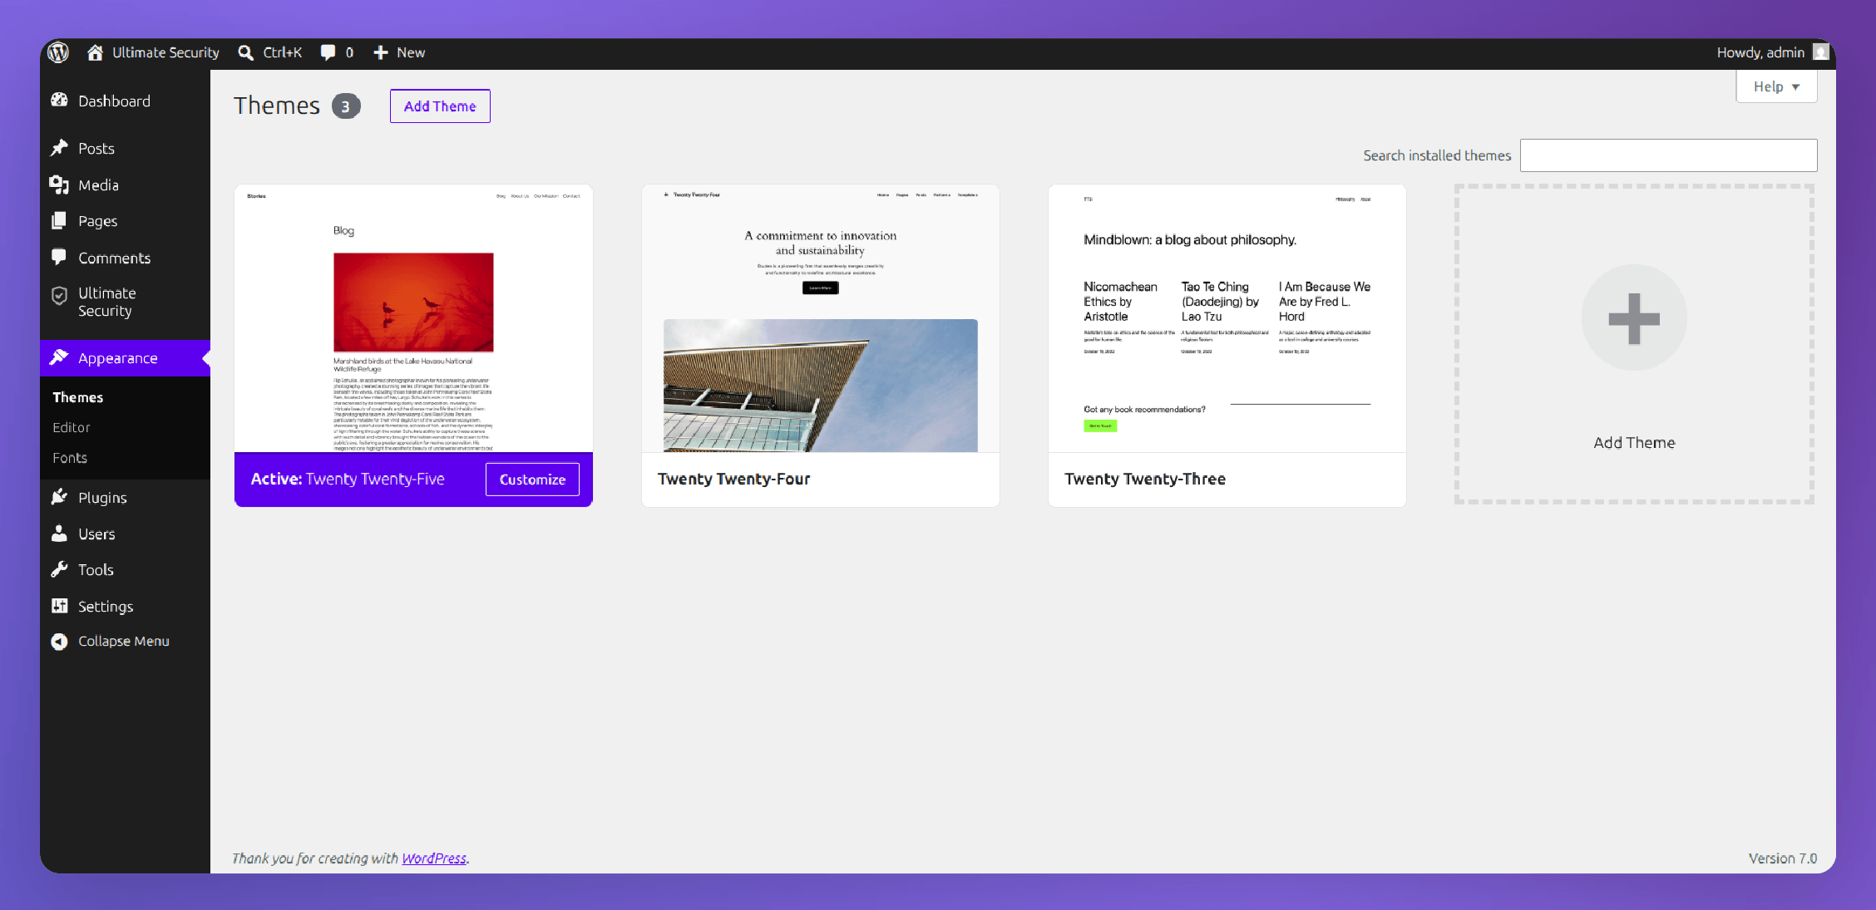Image resolution: width=1876 pixels, height=910 pixels.
Task: Open the Twenty Twenty-Four theme screenshot
Action: coord(820,318)
